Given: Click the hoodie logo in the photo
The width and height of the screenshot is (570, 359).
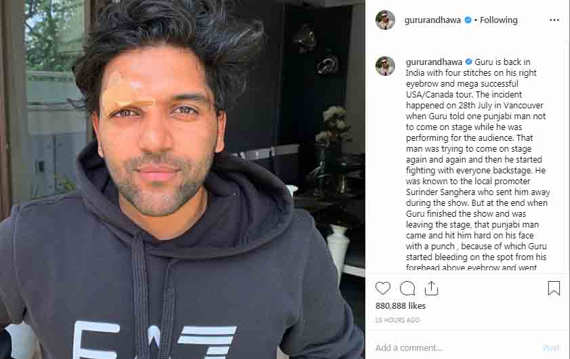Looking at the screenshot, I should click(x=155, y=340).
